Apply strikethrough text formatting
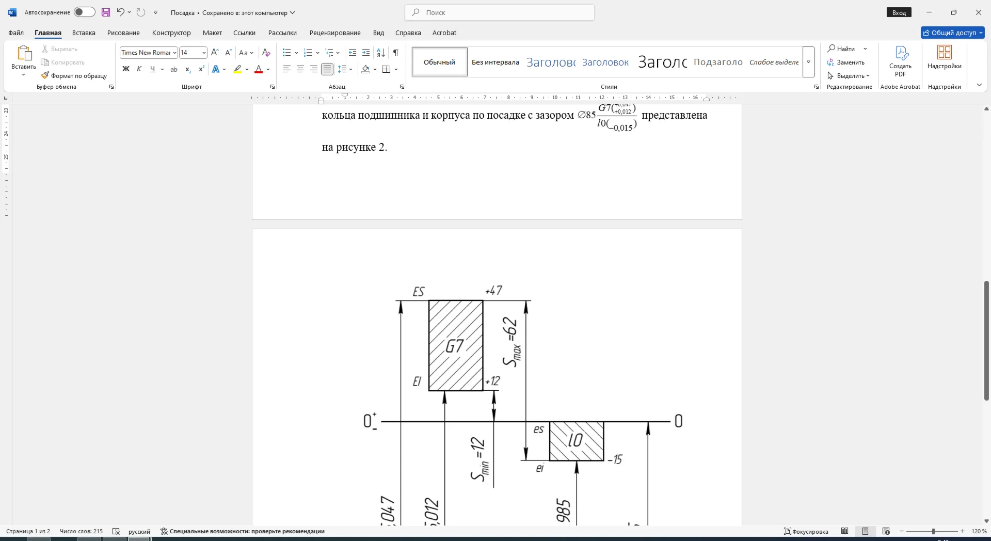The width and height of the screenshot is (991, 541). 174,69
